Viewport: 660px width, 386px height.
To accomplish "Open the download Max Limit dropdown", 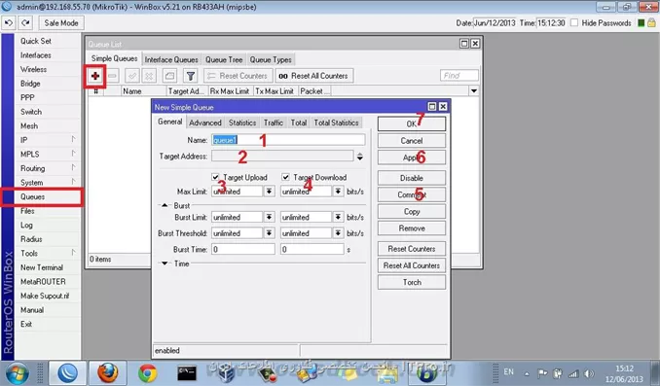I will (338, 192).
